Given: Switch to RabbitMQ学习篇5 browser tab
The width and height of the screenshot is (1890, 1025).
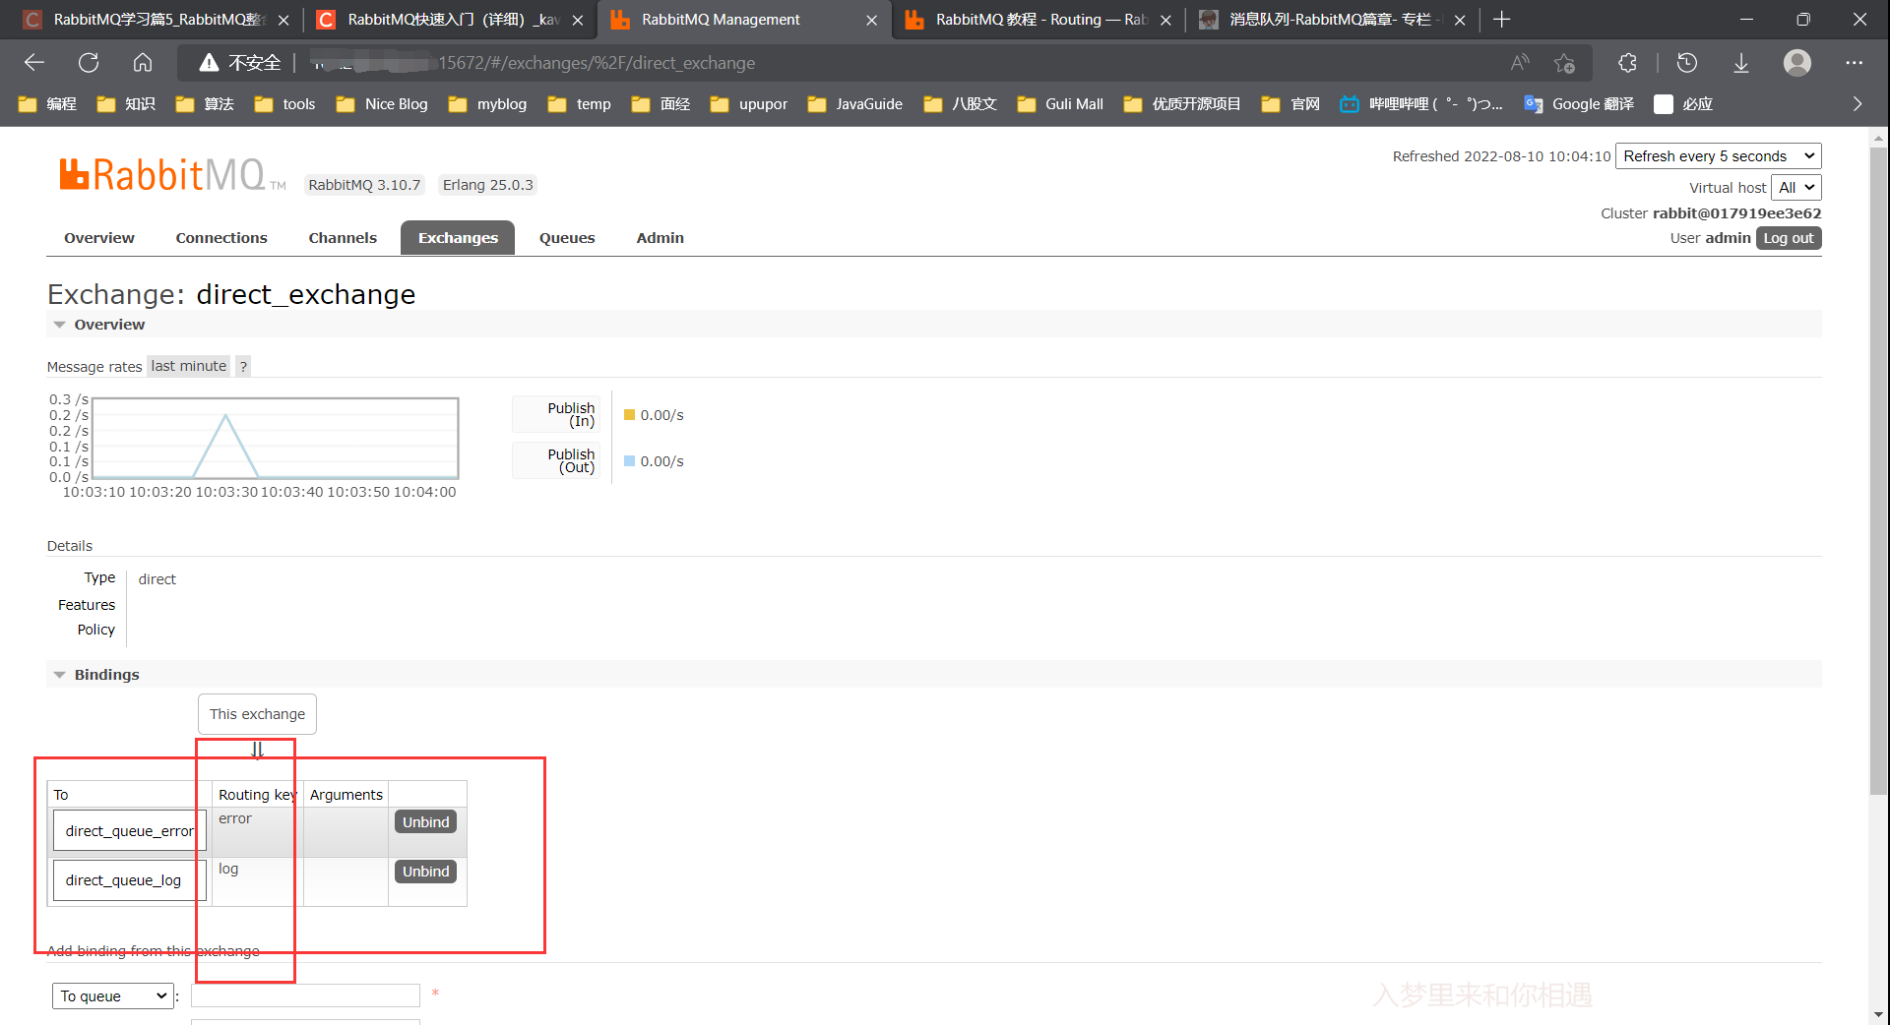Looking at the screenshot, I should [x=156, y=20].
